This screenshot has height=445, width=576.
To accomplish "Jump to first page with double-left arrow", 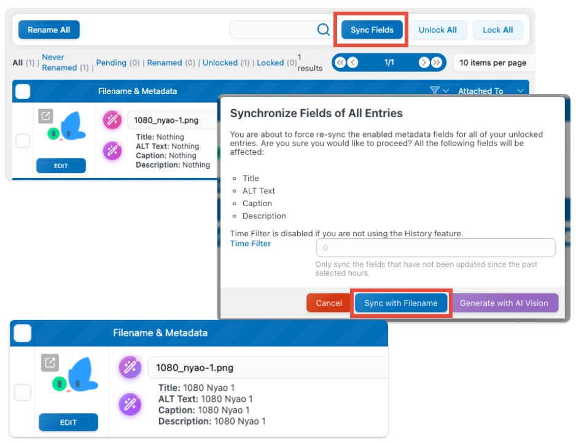I will (340, 63).
